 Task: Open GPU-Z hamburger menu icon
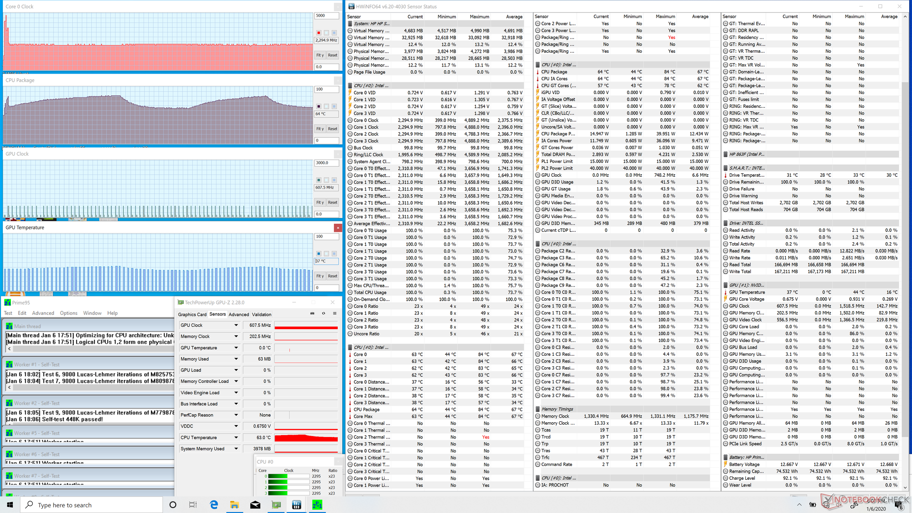point(335,313)
